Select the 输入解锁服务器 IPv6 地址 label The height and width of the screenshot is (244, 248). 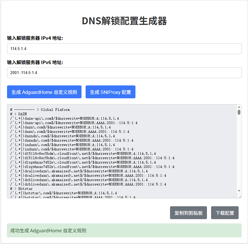pos(35,62)
